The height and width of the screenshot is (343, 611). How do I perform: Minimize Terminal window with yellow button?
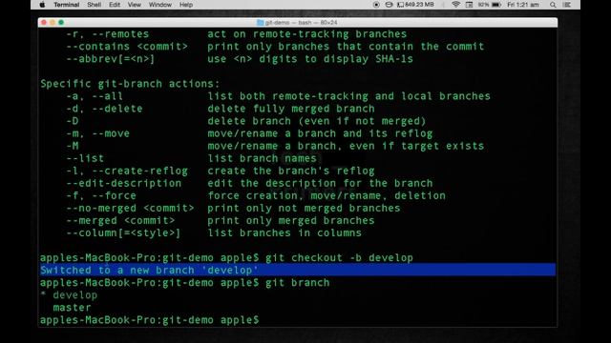(53, 23)
